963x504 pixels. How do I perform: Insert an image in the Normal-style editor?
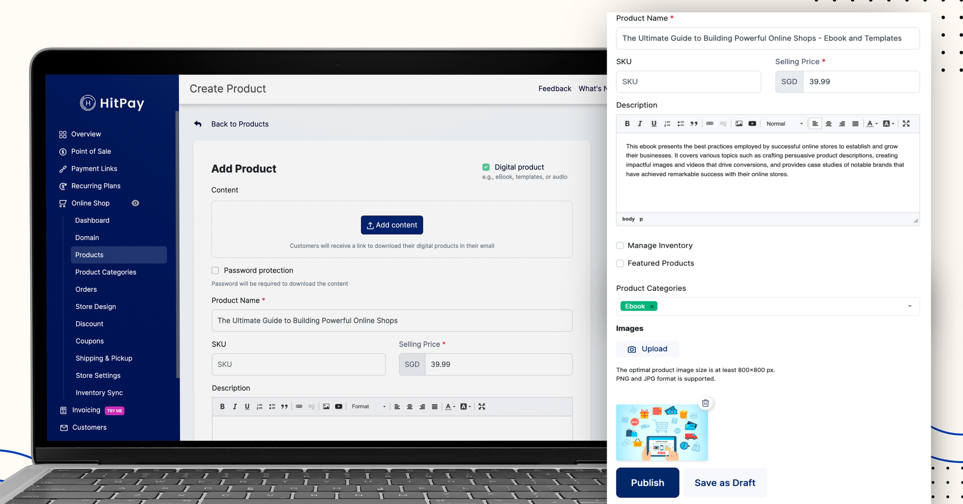point(739,124)
